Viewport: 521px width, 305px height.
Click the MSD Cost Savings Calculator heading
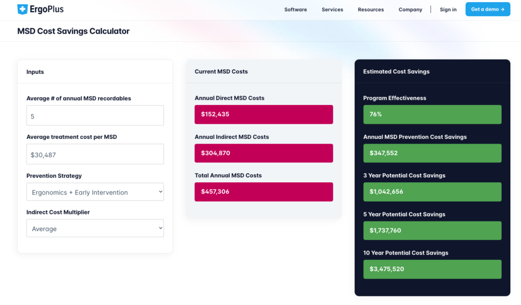(x=73, y=31)
